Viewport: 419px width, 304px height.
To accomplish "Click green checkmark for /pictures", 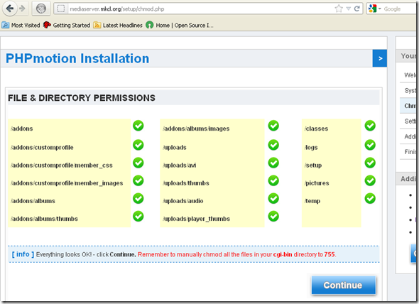I will (370, 180).
